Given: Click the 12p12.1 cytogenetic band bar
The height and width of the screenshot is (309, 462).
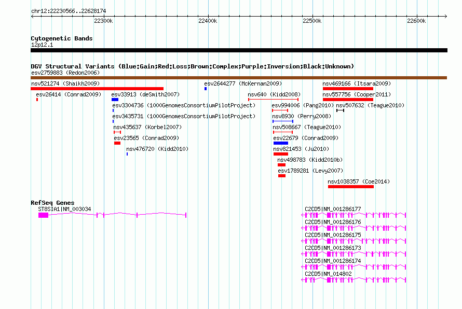Looking at the screenshot, I should [239, 50].
